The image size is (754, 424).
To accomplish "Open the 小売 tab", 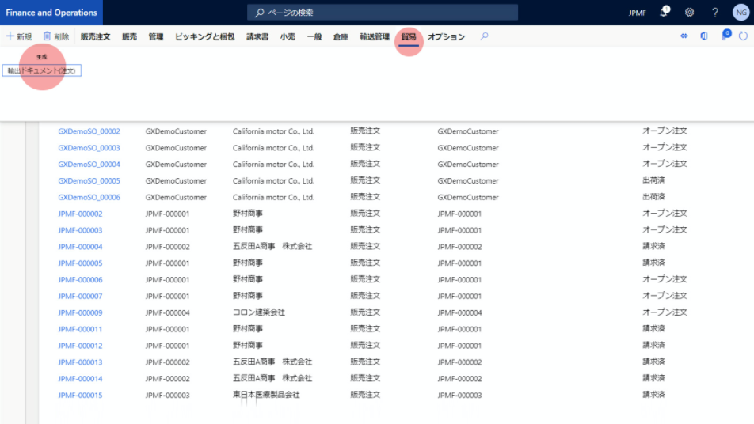I will click(288, 36).
